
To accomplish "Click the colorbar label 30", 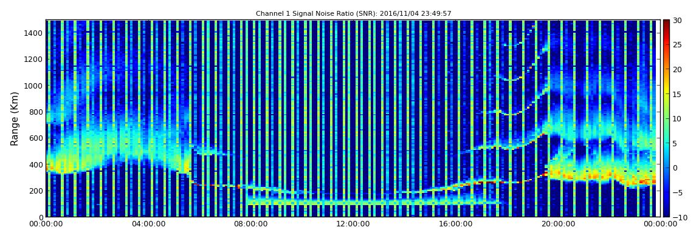I will click(x=678, y=21).
